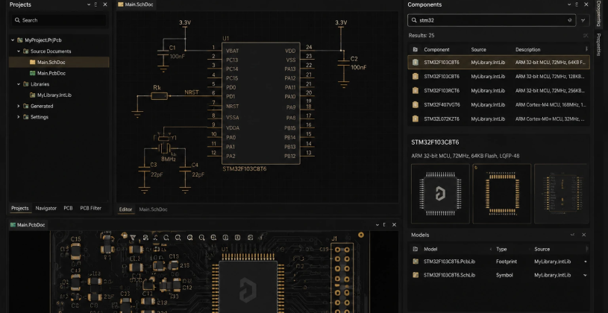The image size is (608, 313).
Task: Select the Main.SchDoc top document tab
Action: coord(137,4)
